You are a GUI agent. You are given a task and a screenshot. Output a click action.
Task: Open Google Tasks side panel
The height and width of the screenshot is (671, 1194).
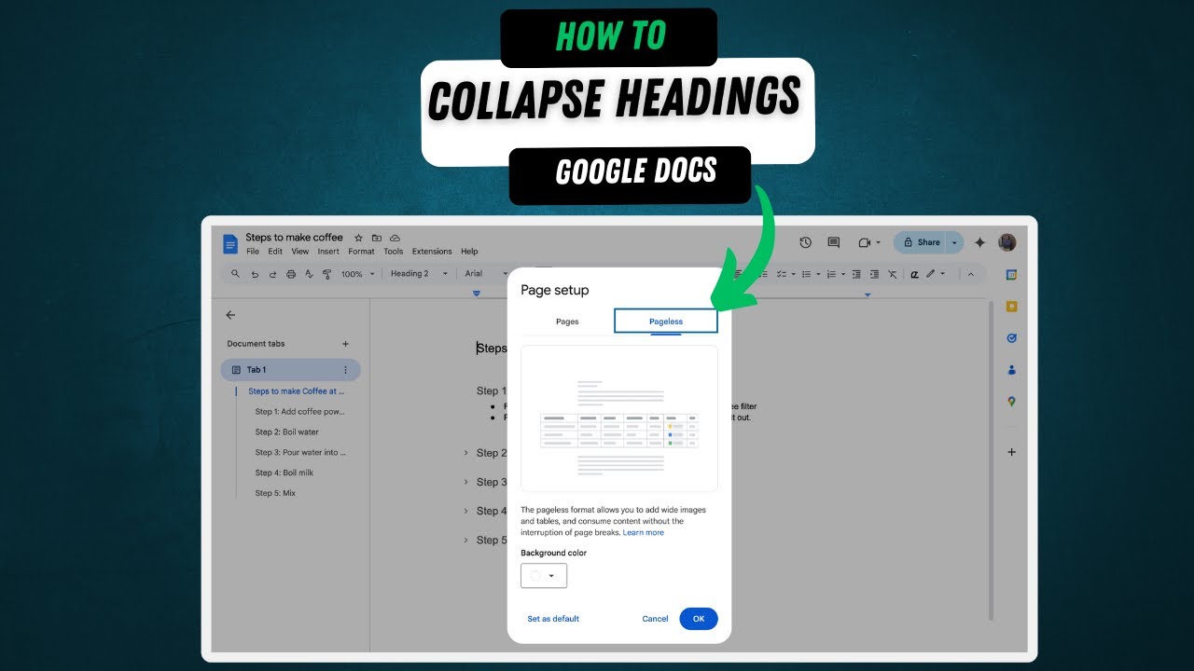click(x=1011, y=338)
